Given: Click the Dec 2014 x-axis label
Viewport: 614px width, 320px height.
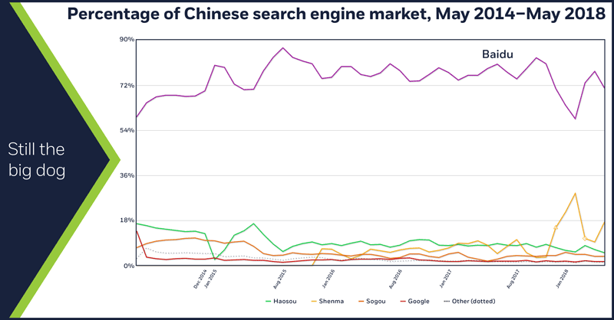Looking at the screenshot, I should click(x=200, y=276).
